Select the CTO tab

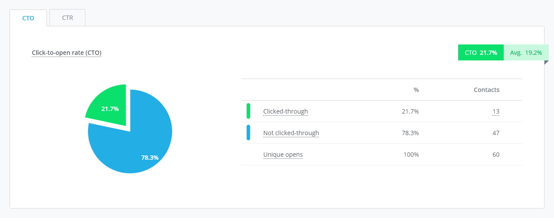click(28, 18)
